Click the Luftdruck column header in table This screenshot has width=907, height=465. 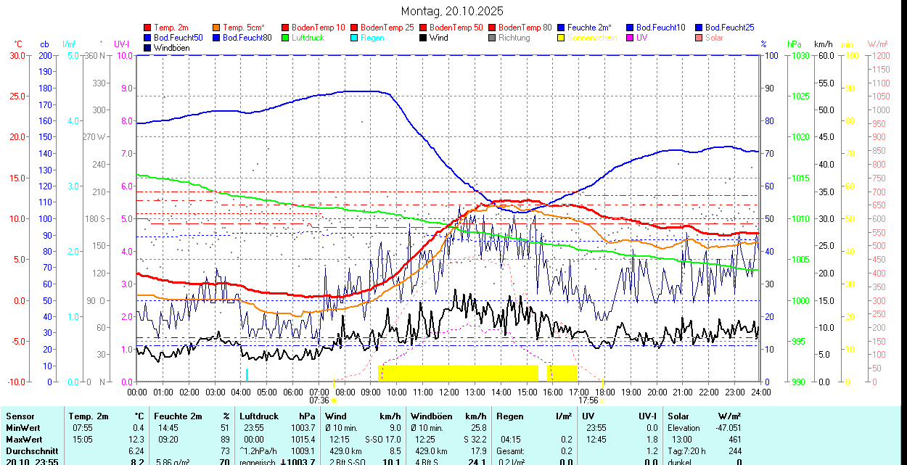pyautogui.click(x=259, y=416)
